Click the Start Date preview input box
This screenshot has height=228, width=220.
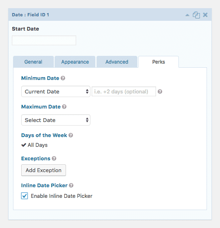(x=44, y=40)
